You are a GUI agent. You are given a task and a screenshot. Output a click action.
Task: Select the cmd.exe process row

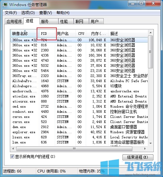(79, 106)
